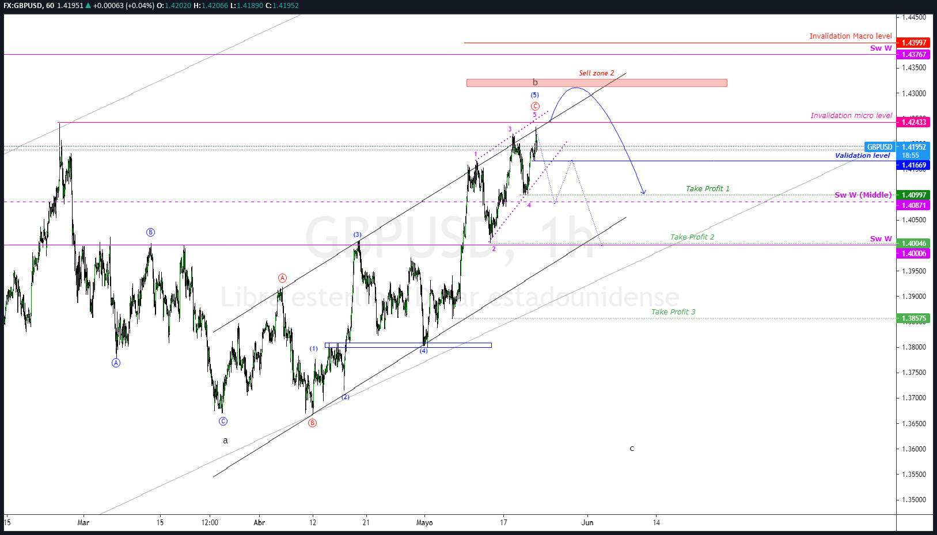
Task: Select the Validation level label
Action: [x=862, y=155]
